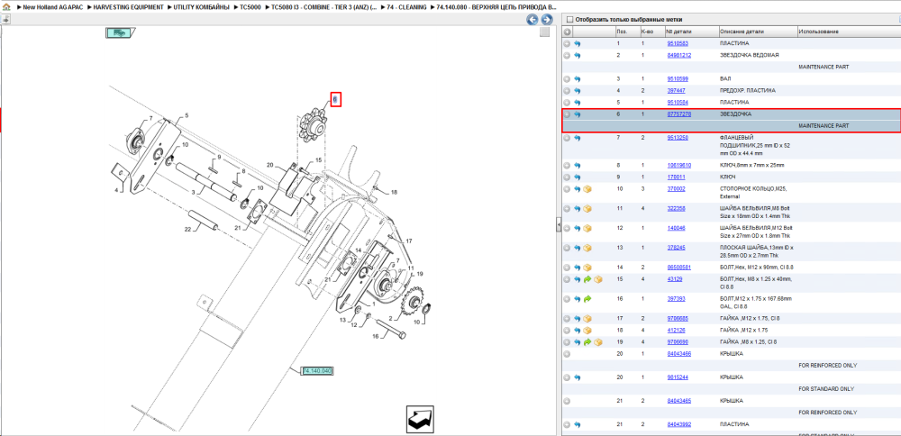
Task: Click the box icon for part 412126
Action: (587, 331)
